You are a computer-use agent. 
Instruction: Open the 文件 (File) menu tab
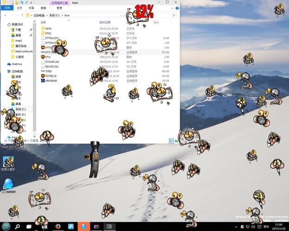tap(7, 8)
